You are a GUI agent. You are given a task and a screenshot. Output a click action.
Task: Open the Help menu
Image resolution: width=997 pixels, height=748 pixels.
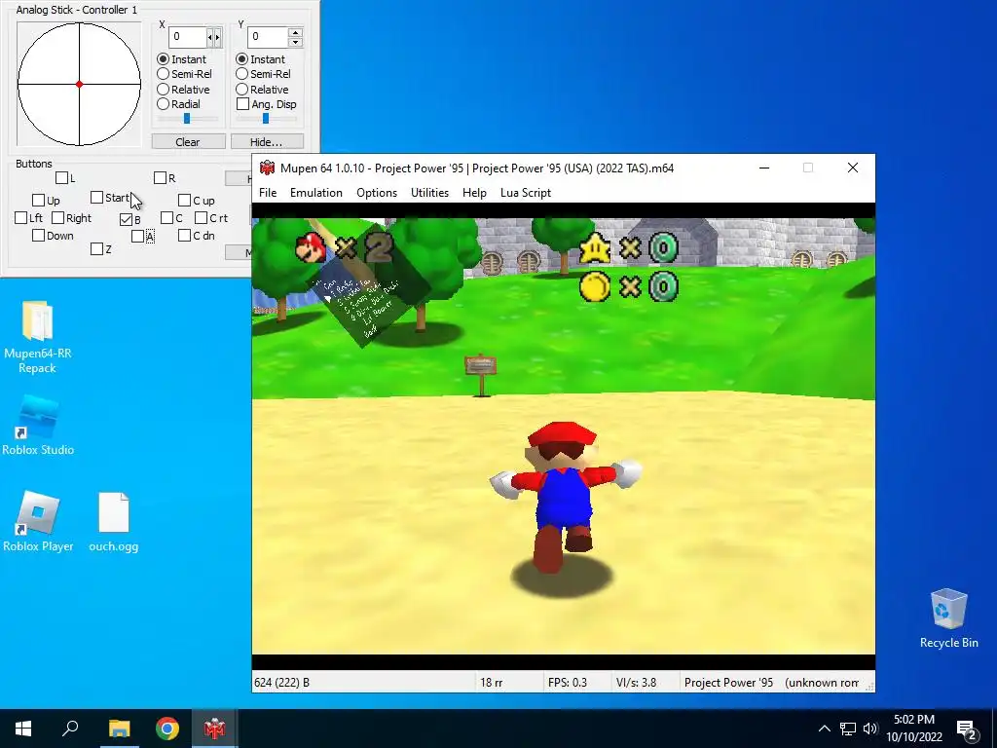pyautogui.click(x=474, y=193)
